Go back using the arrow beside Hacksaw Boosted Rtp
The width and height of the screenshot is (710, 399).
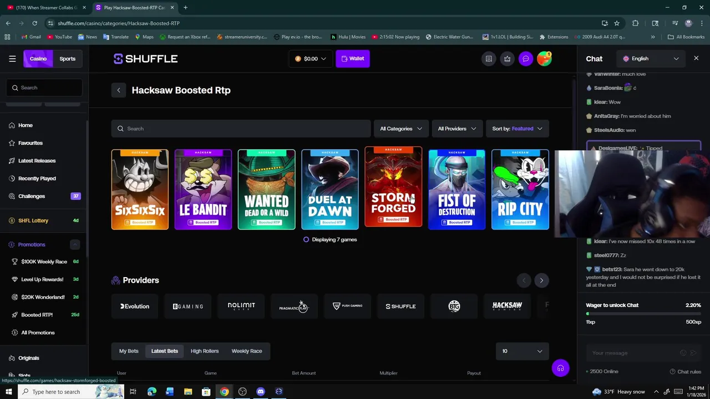point(118,90)
